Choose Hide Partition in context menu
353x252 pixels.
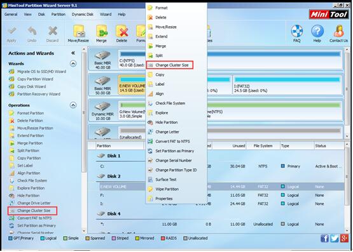[x=177, y=123]
